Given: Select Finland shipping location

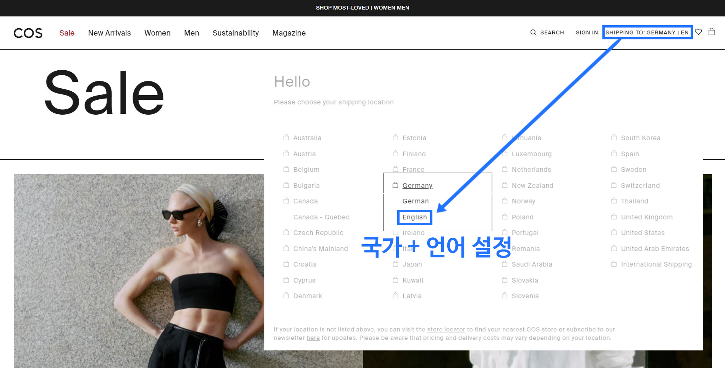Looking at the screenshot, I should pyautogui.click(x=414, y=154).
